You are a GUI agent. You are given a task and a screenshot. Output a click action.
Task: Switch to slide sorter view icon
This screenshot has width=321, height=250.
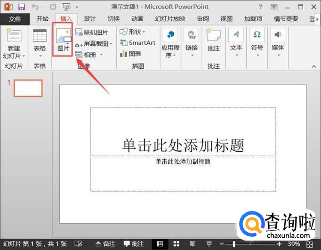point(176,244)
